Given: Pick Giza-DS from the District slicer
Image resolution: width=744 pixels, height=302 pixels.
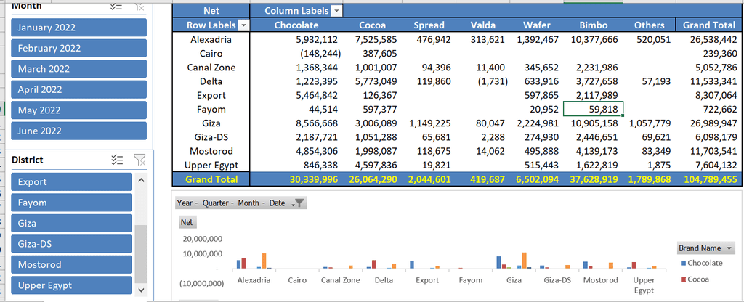Looking at the screenshot, I should point(71,244).
